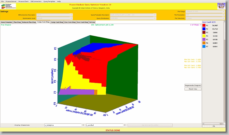The width and height of the screenshot is (229, 135).
Task: Expand the c_acctbal dimension dropdown
Action: point(105,125)
